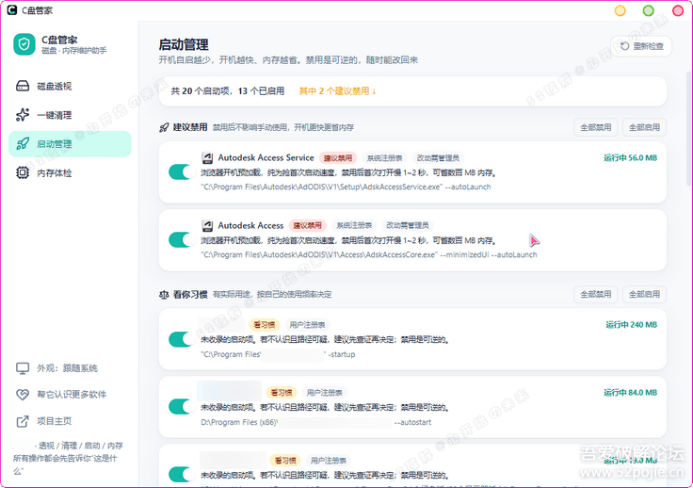This screenshot has width=693, height=488.
Task: Click 全部启用 in 看你习惯 section
Action: coord(644,294)
